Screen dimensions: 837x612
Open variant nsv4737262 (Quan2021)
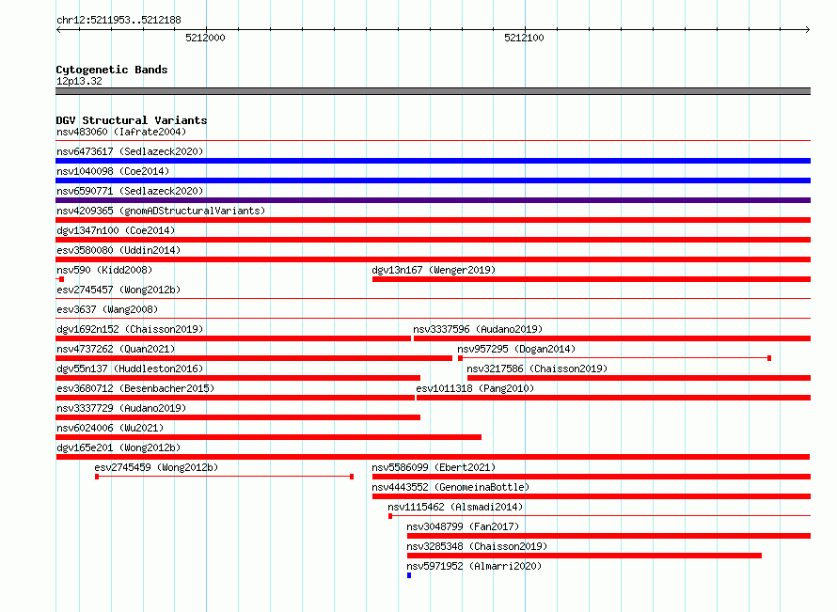tap(116, 349)
